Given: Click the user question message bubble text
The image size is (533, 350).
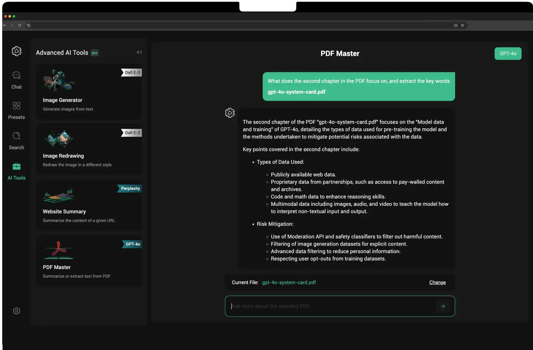Looking at the screenshot, I should pos(359,81).
